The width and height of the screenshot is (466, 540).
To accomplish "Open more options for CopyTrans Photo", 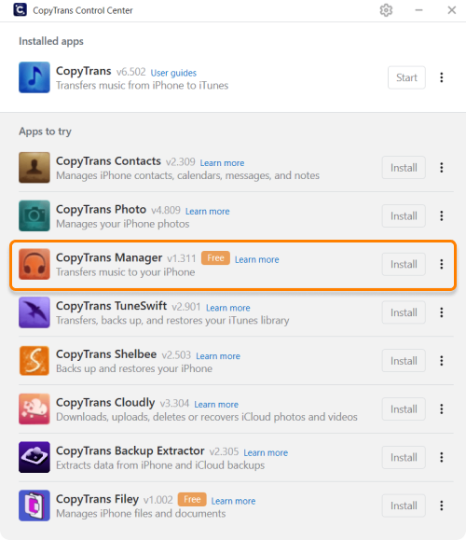I will (442, 216).
